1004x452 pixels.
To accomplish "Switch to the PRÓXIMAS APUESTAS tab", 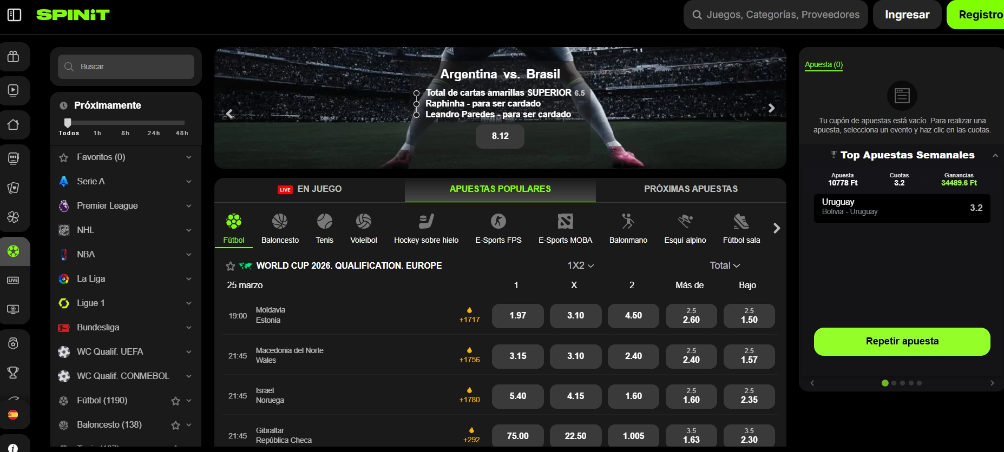I will coord(691,189).
